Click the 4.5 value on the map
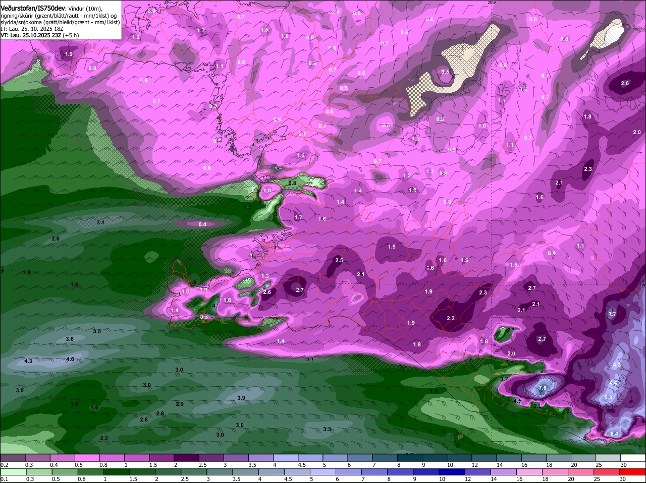 [x=517, y=400]
